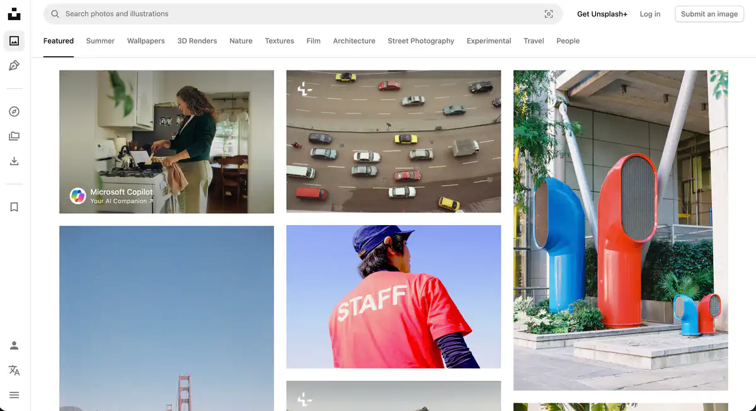Click the Microsoft Copilot round logo avatar
Image resolution: width=756 pixels, height=411 pixels.
pyautogui.click(x=77, y=196)
